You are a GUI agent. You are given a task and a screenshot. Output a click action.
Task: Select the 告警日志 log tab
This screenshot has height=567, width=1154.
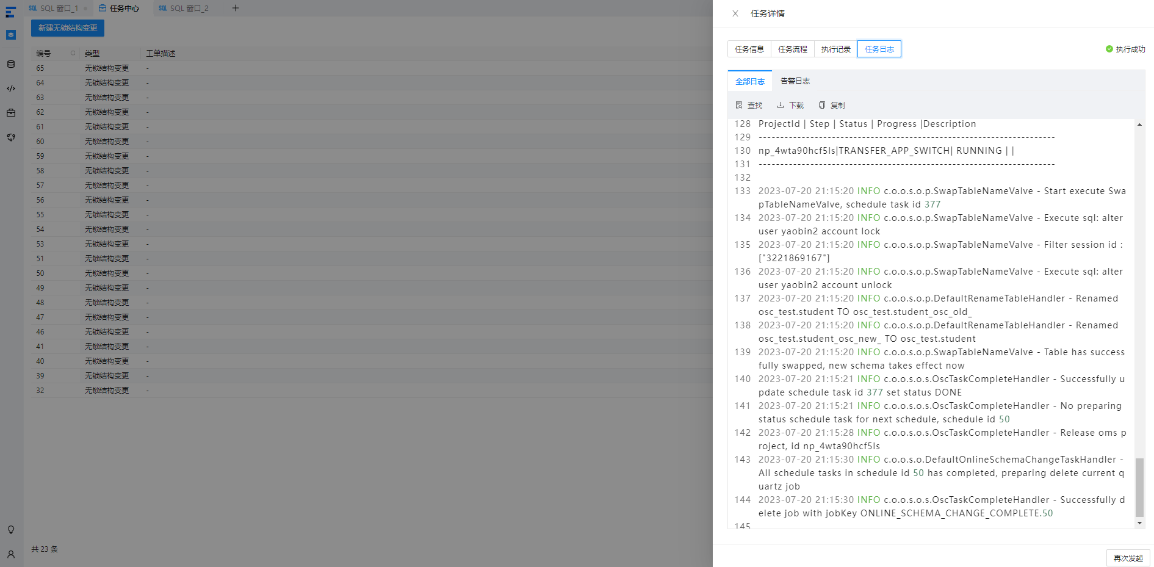tap(795, 81)
